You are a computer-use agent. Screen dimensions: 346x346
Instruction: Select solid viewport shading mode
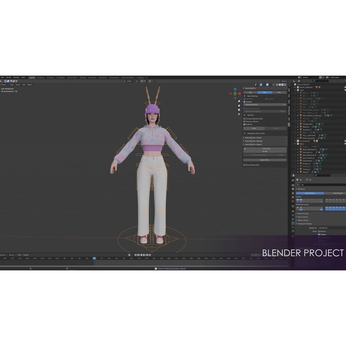[x=280, y=85]
